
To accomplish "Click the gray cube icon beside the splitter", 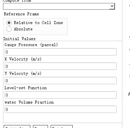I will click(x=129, y=94).
